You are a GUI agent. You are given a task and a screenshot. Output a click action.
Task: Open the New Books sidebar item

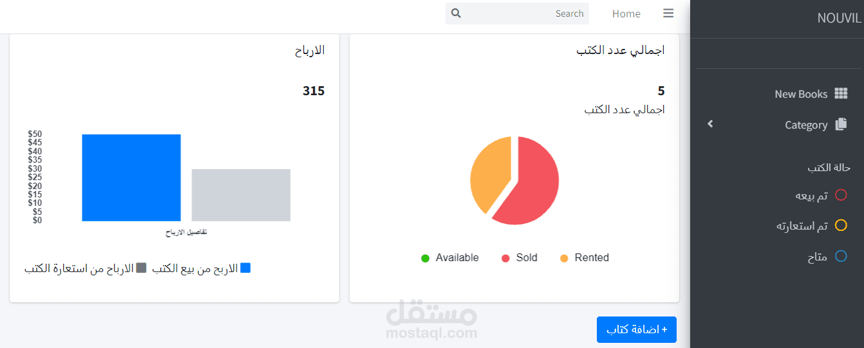(x=801, y=94)
